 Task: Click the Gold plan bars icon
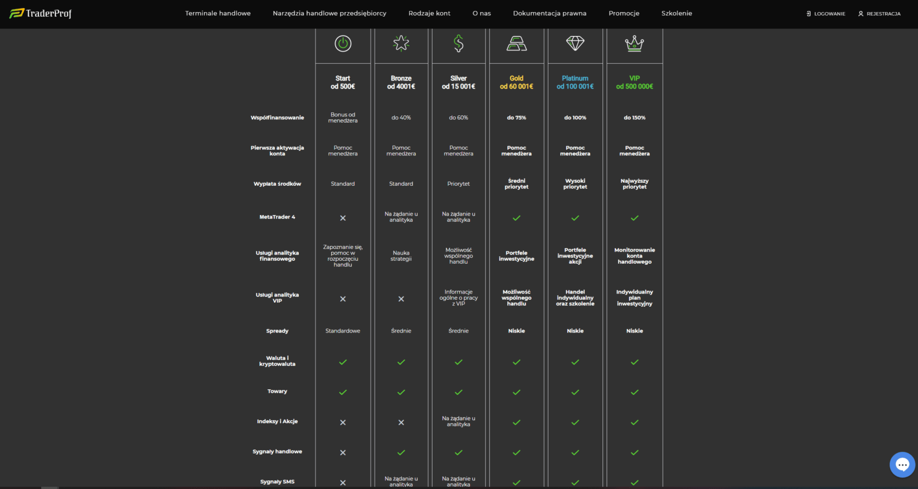(x=516, y=44)
